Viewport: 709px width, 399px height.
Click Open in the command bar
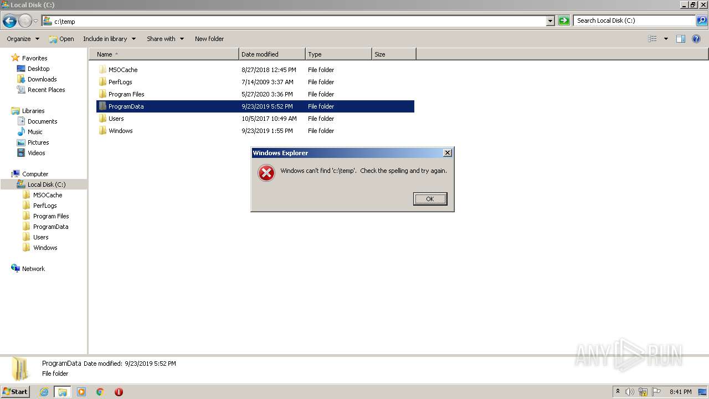point(61,39)
